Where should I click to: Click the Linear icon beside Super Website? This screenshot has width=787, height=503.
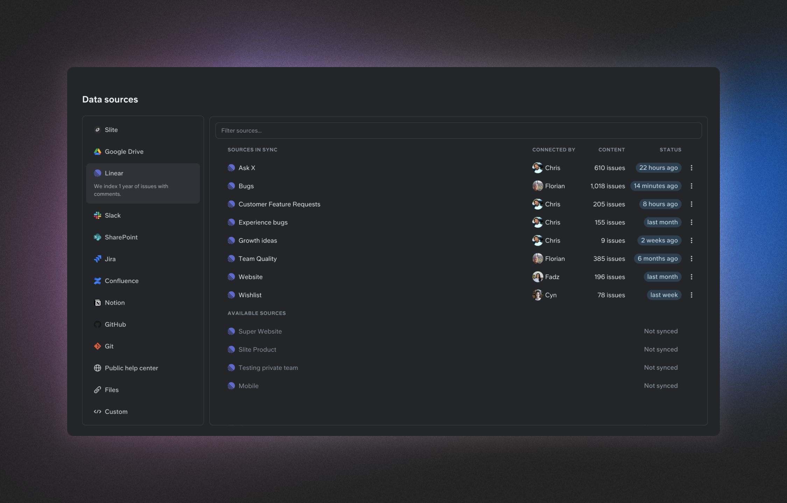[231, 331]
